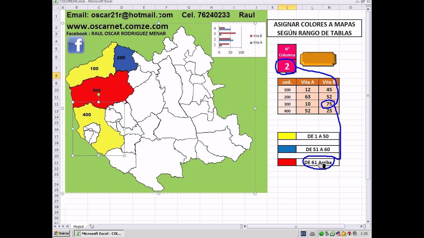Select row 12 header
Screen dimensions: 424x238
(x=56, y=104)
